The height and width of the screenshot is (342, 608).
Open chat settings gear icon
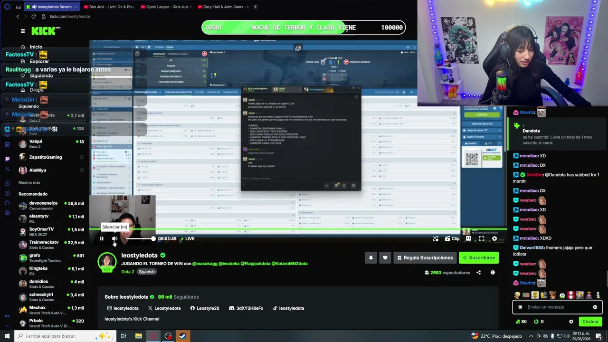[571, 322]
